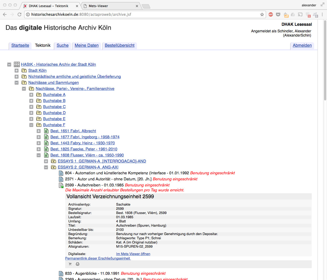Open Nachlässe, Partei-, Vereins-, Familienarchive link
The width and height of the screenshot is (327, 280).
tap(75, 89)
